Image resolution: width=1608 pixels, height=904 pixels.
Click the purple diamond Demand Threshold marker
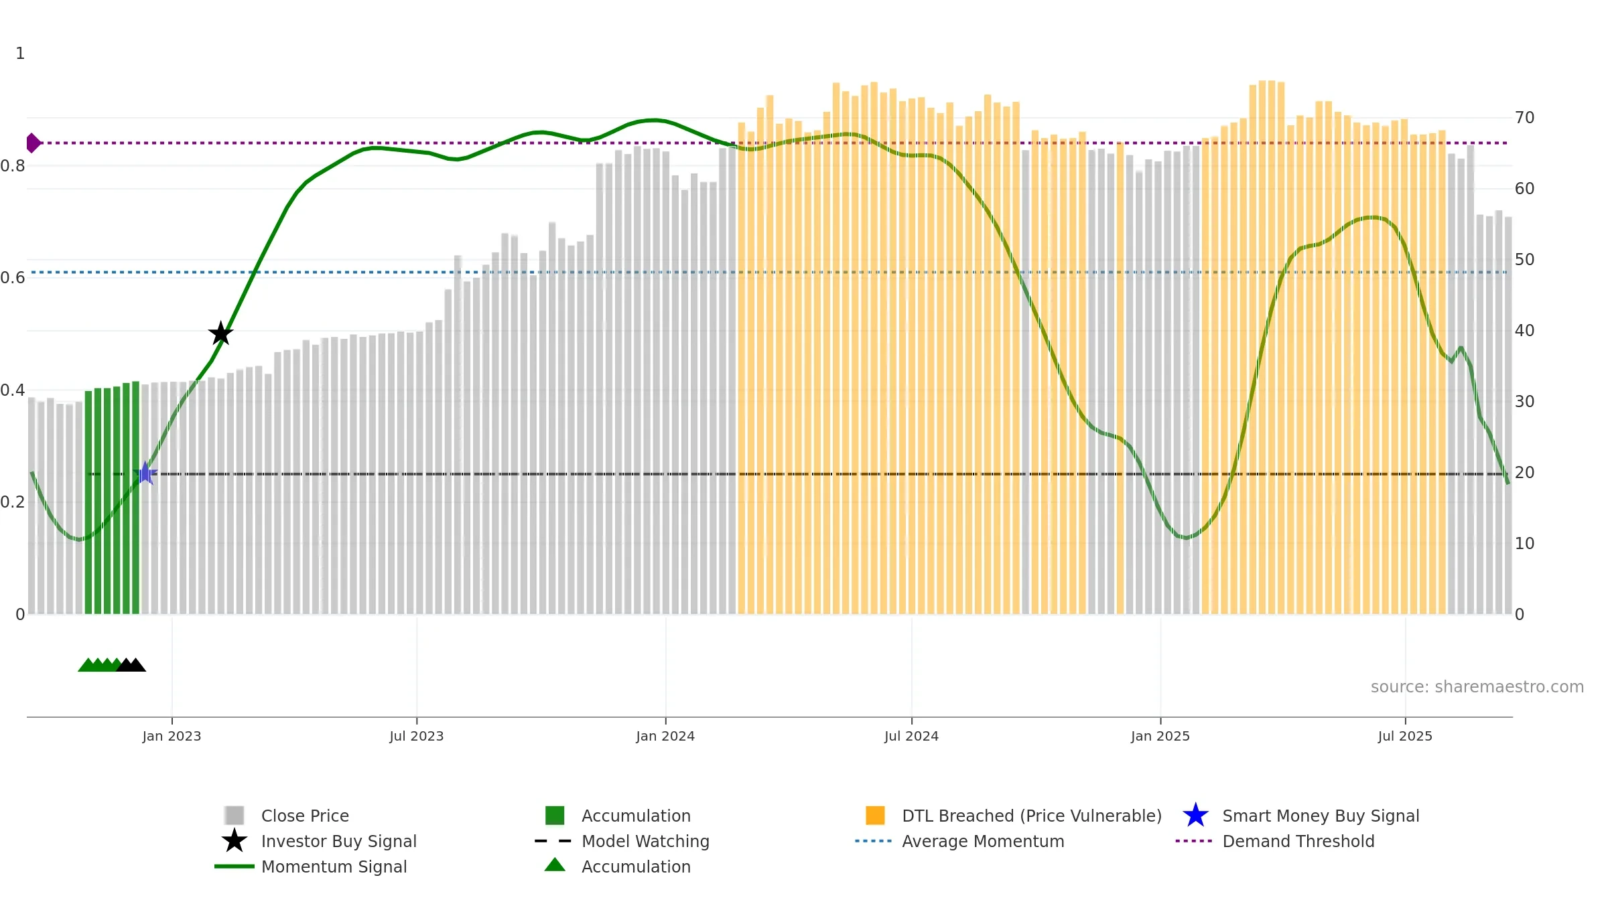33,143
